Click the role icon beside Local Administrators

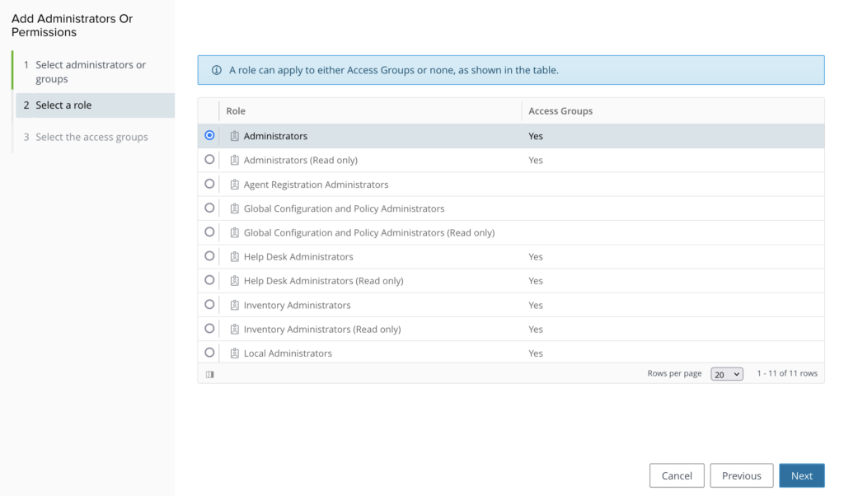(x=235, y=353)
